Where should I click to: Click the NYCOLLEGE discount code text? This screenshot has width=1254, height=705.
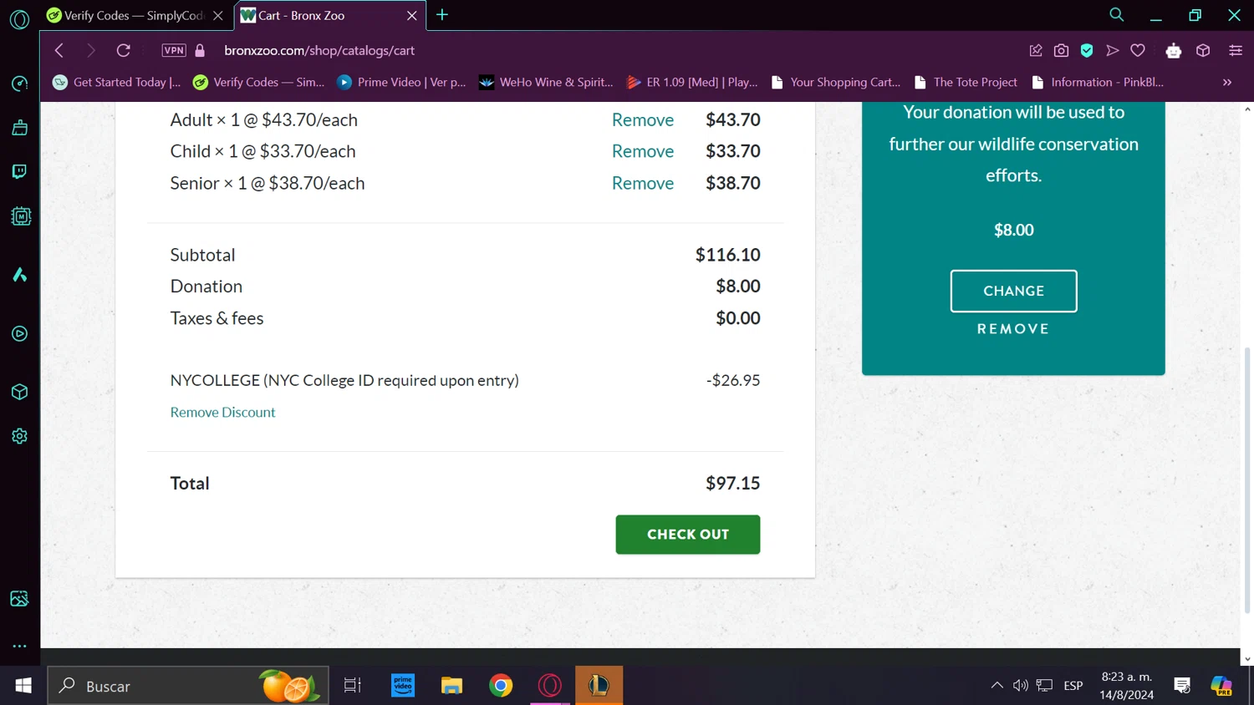(344, 380)
